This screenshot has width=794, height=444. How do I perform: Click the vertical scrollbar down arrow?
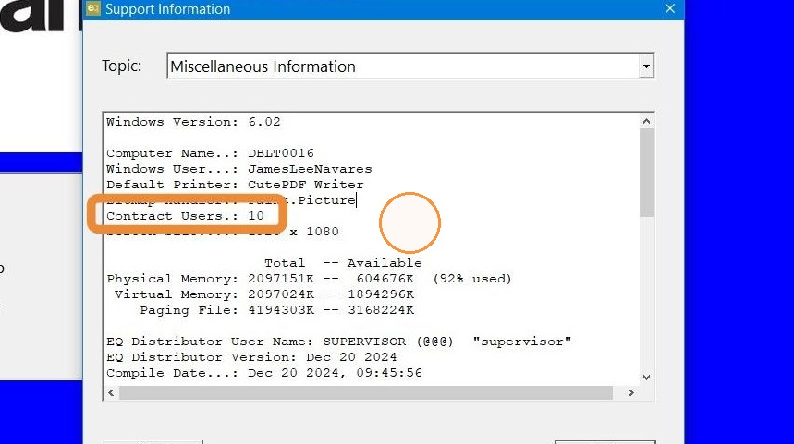[646, 378]
